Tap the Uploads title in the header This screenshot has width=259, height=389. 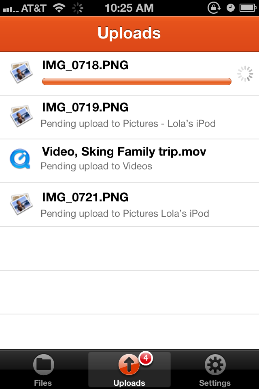tap(129, 34)
